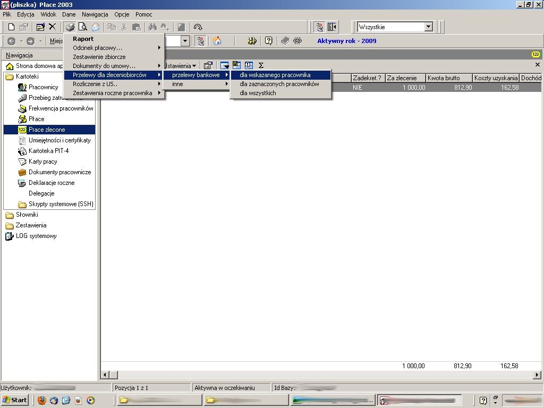The image size is (544, 408).
Task: Expand the 'Rozliczenie z US..' submenu
Action: (114, 84)
